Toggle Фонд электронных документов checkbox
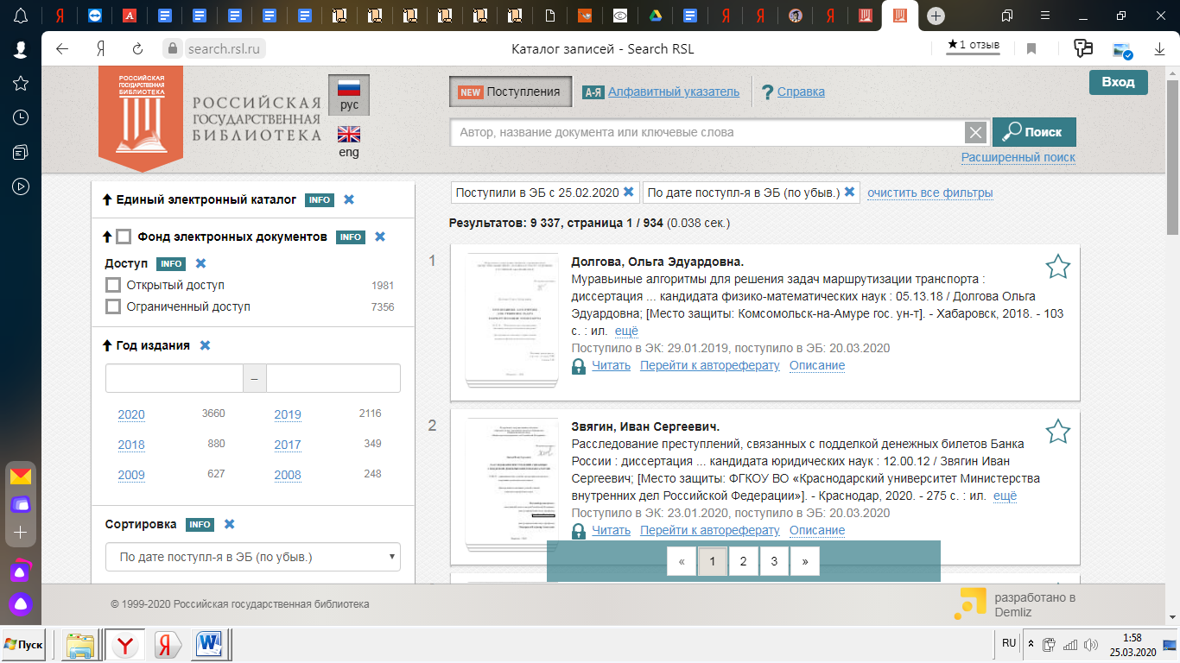The height and width of the screenshot is (663, 1180). click(x=124, y=237)
